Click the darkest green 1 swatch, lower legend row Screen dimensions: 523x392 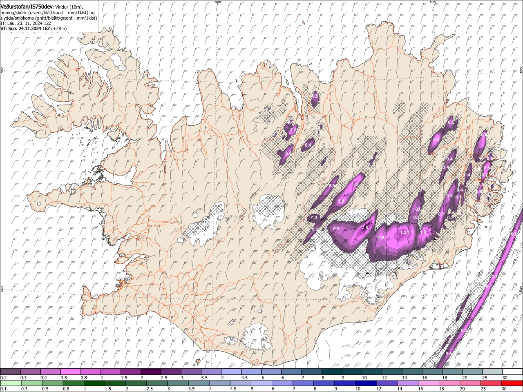[94, 383]
